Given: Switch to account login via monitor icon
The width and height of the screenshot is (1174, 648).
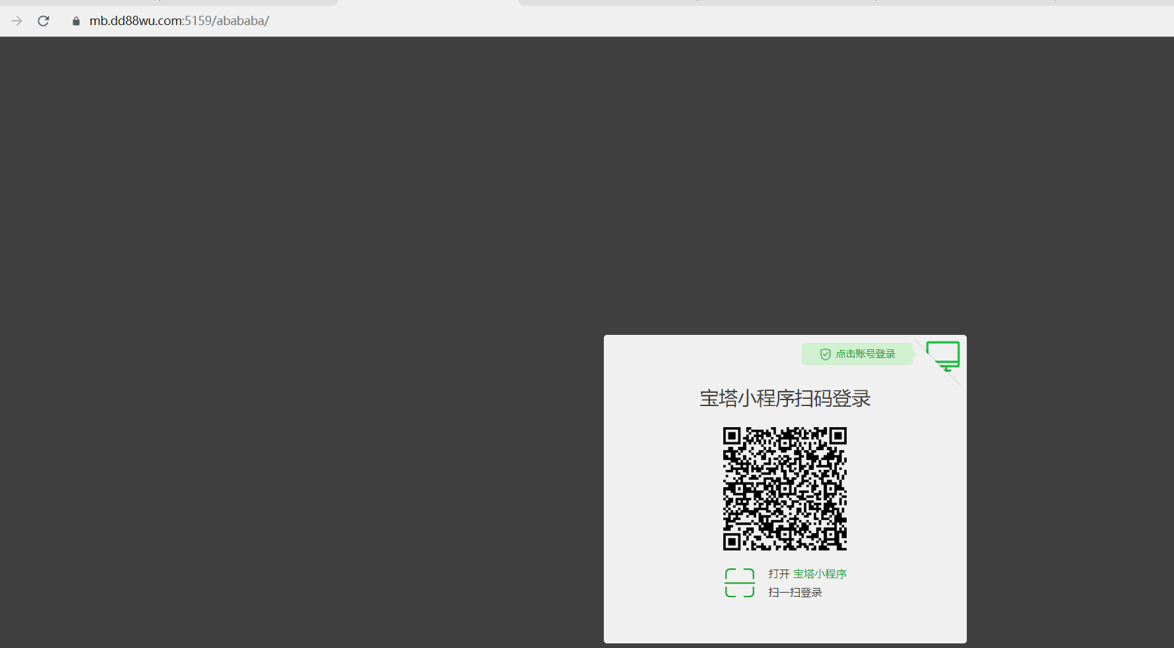Looking at the screenshot, I should [943, 356].
